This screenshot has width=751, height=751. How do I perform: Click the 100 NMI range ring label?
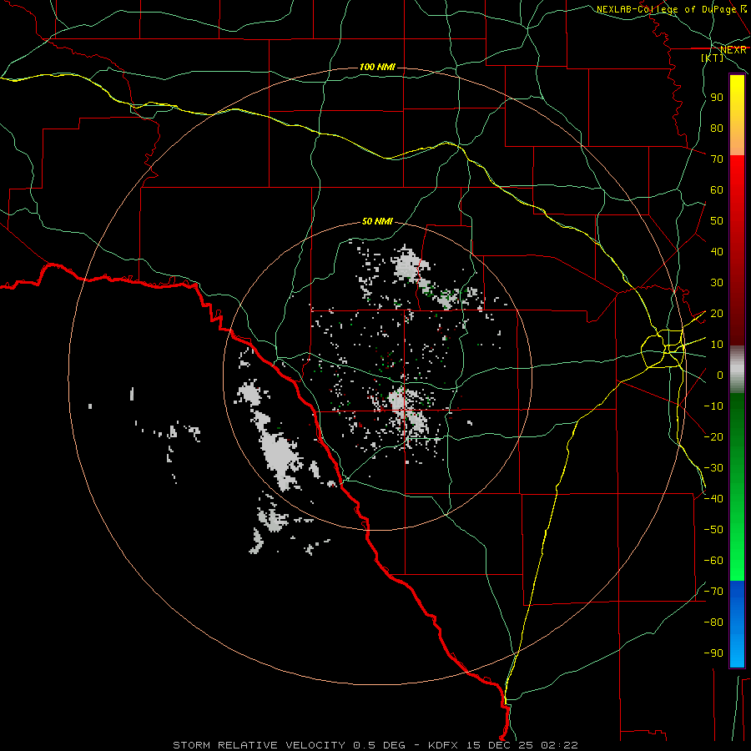[377, 67]
